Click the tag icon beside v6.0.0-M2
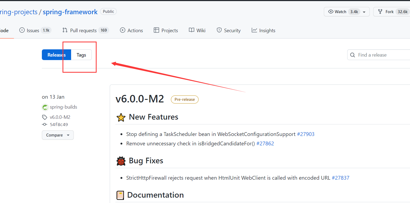The width and height of the screenshot is (410, 203). tap(45, 117)
